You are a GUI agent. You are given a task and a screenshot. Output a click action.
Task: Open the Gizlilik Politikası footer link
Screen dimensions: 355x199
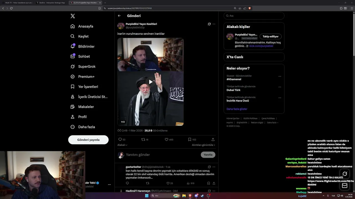[250, 119]
